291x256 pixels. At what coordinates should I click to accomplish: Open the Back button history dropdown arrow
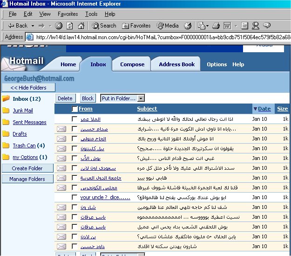pos(33,26)
